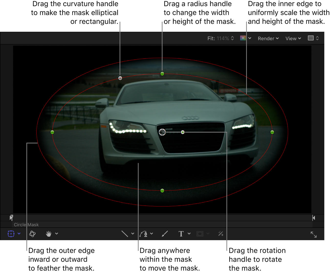Select the Line shape tool
Viewport: 330px width, 273px height.
(125, 233)
